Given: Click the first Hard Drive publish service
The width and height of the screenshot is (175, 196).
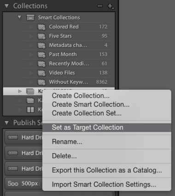Looking at the screenshot, I should [x=24, y=138].
